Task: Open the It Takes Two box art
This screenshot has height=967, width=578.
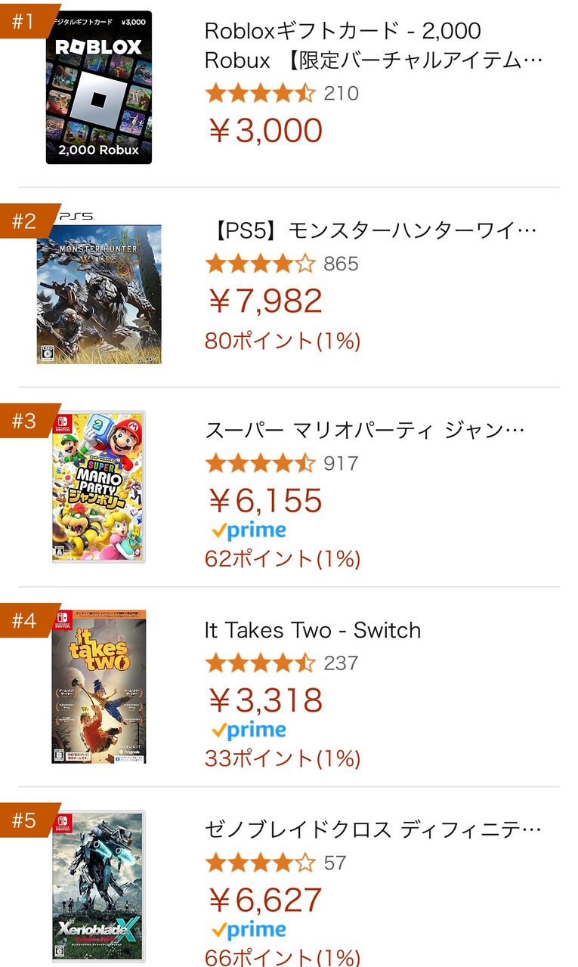Action: [x=99, y=687]
